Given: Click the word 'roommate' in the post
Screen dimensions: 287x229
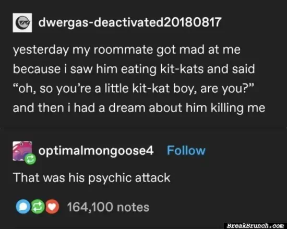Looking at the screenshot, I should tap(123, 50).
